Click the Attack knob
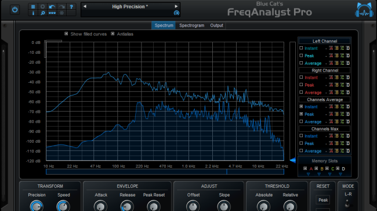The image size is (377, 211). [x=100, y=206]
